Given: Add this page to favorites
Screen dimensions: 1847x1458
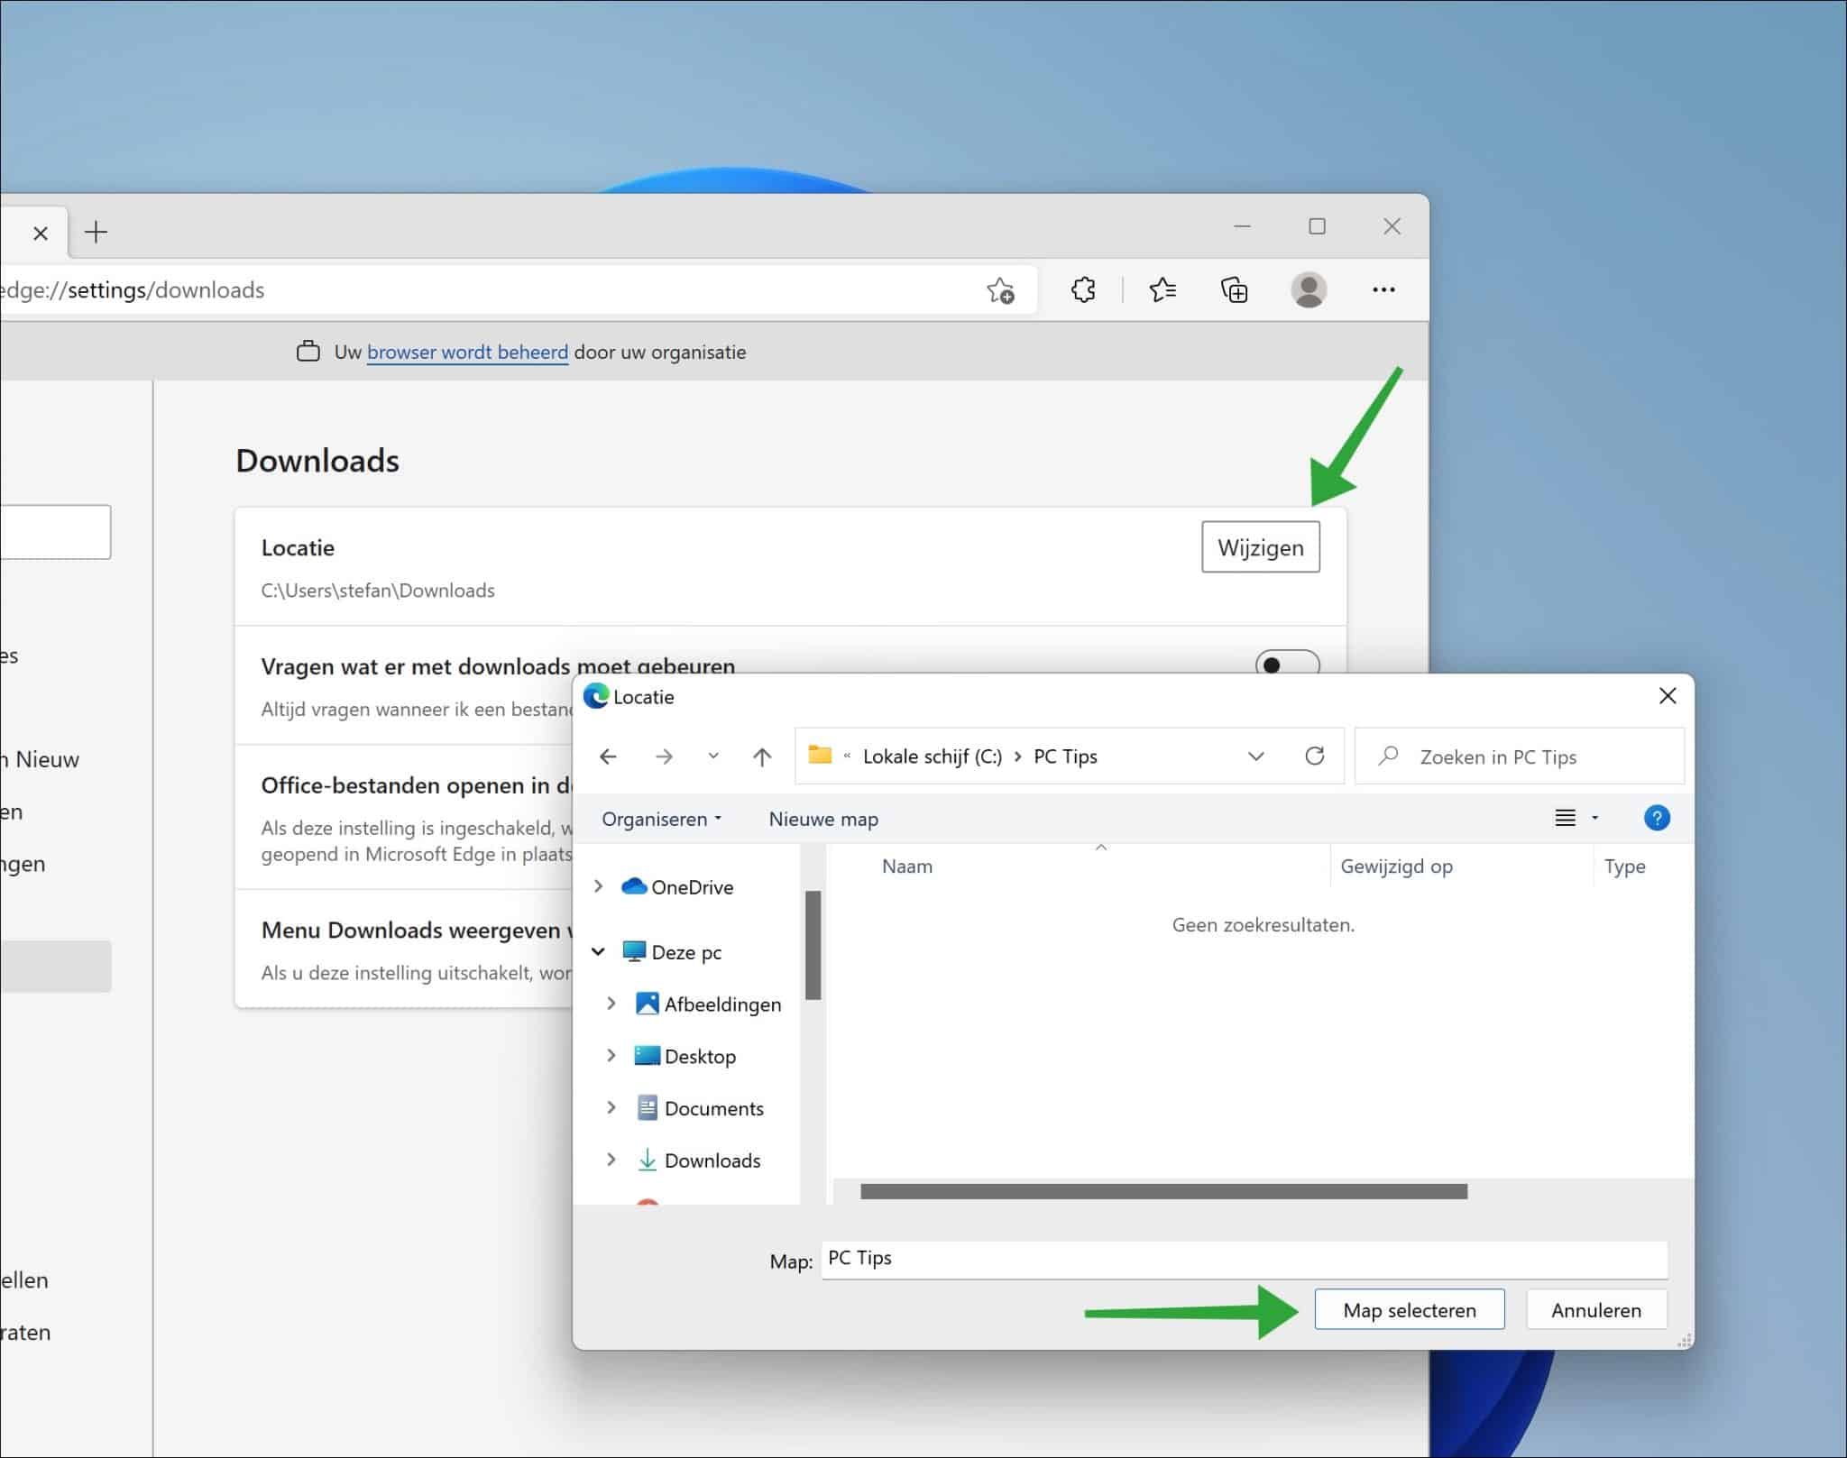Looking at the screenshot, I should 1001,289.
